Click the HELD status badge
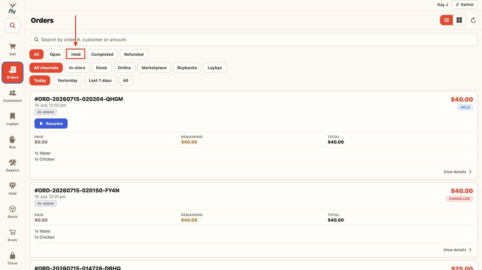The width and height of the screenshot is (482, 270). tap(465, 107)
